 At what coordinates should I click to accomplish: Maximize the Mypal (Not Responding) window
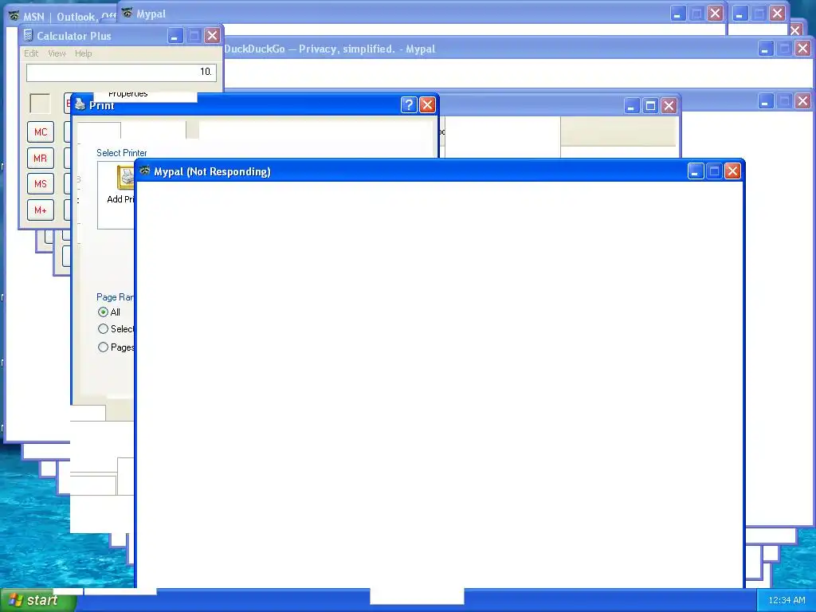click(715, 171)
